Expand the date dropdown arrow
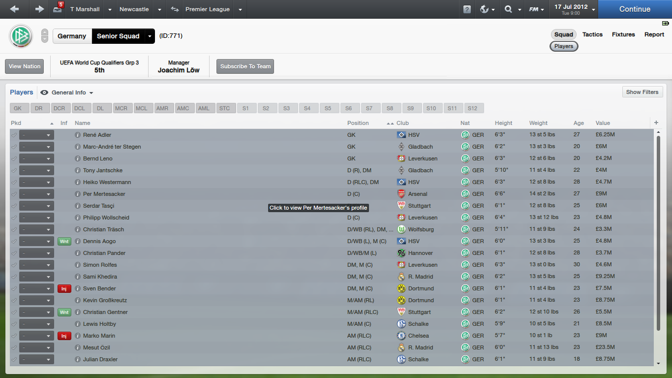Image resolution: width=672 pixels, height=378 pixels. [x=593, y=9]
